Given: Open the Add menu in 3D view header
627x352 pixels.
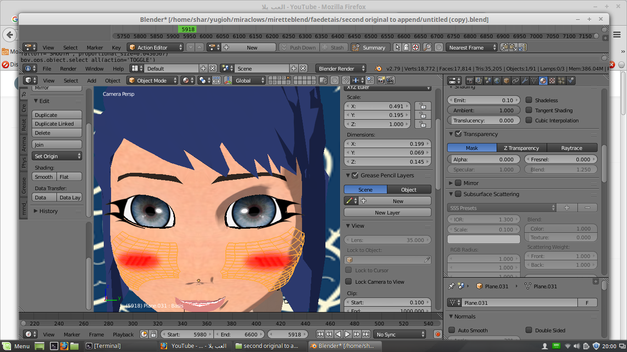Looking at the screenshot, I should (x=92, y=80).
